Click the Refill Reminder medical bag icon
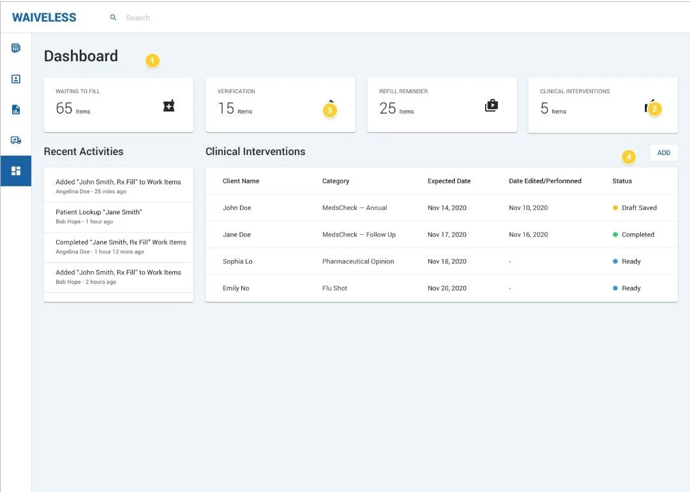690x492 pixels. (x=491, y=105)
